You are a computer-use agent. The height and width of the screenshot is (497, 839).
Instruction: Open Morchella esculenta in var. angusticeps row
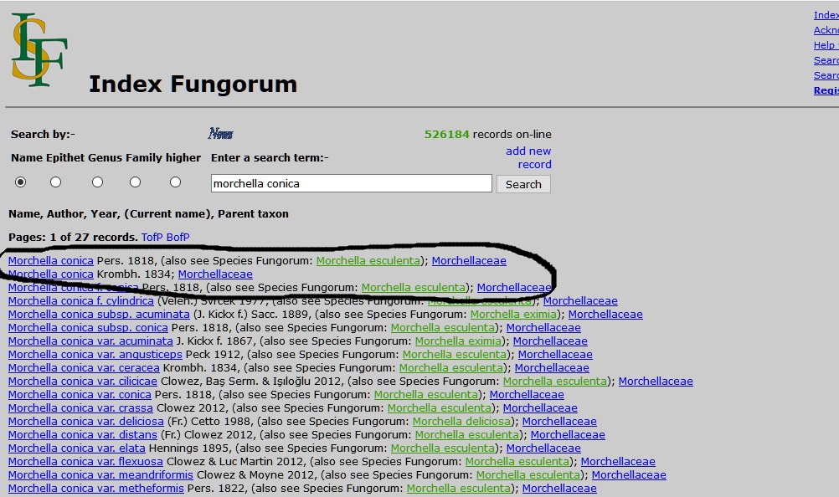[x=455, y=354]
